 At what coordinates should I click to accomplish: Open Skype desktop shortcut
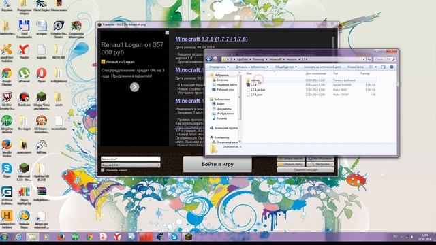pyautogui.click(x=7, y=168)
